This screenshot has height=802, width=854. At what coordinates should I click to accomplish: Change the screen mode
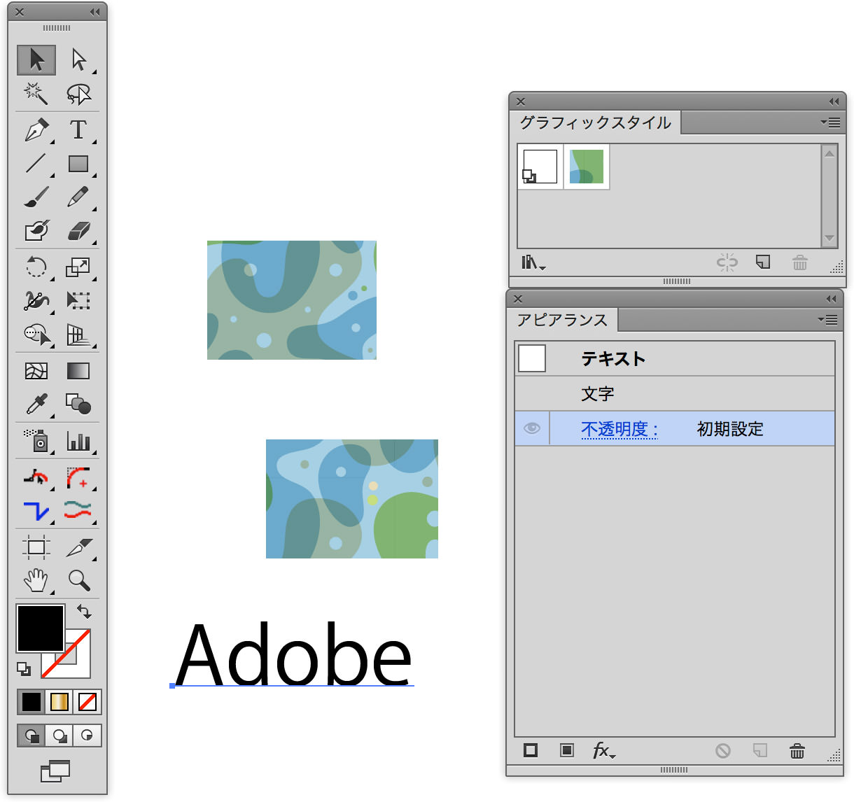[x=55, y=771]
